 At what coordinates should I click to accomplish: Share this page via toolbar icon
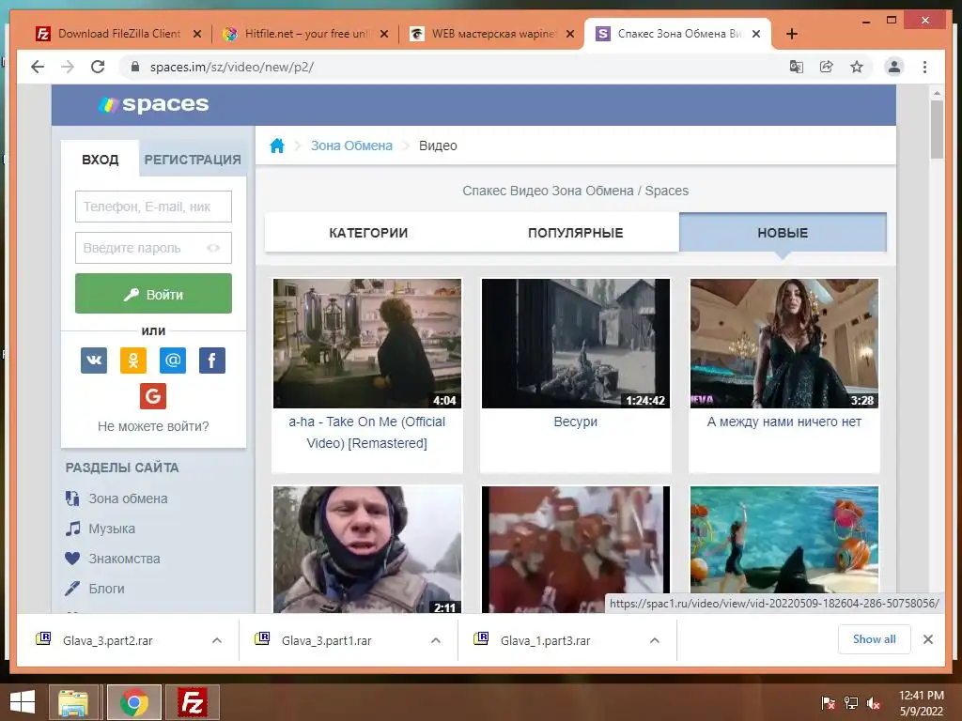pos(827,67)
